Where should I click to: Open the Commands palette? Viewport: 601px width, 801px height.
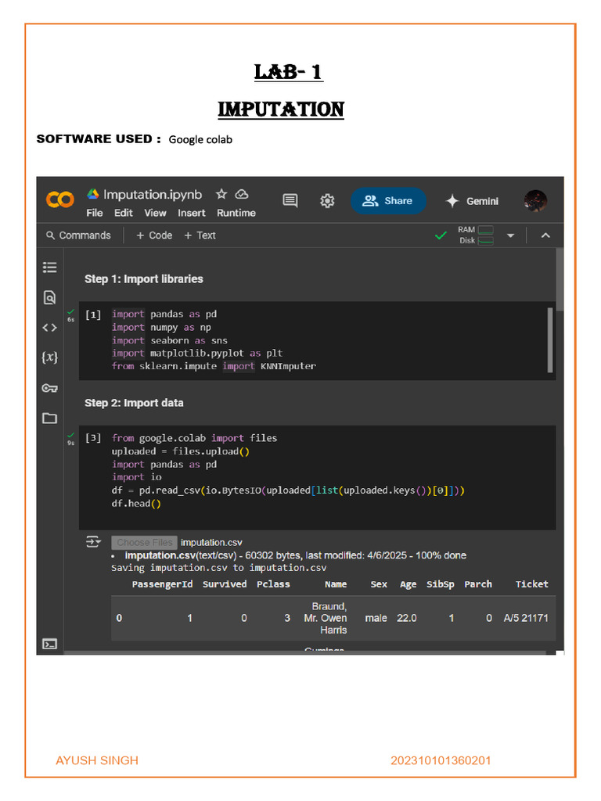79,235
